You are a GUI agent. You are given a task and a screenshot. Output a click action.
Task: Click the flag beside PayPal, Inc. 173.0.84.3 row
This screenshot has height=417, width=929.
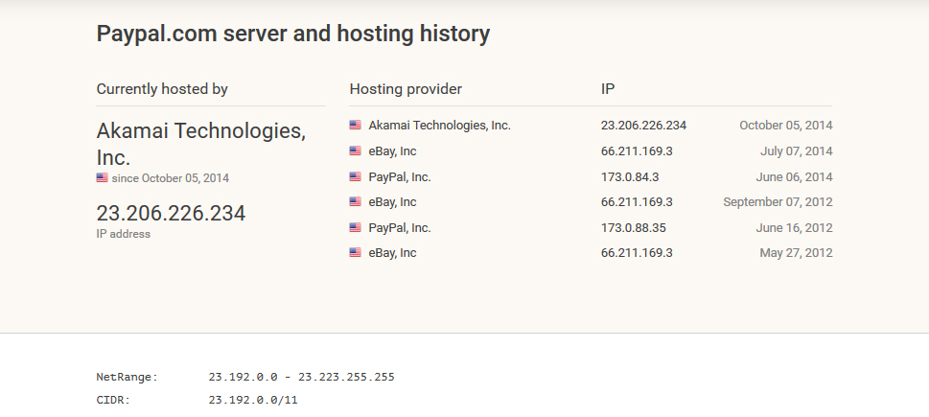click(x=355, y=176)
